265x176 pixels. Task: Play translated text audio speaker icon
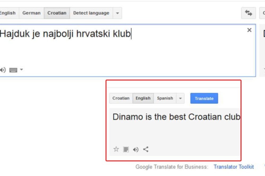coord(136,150)
